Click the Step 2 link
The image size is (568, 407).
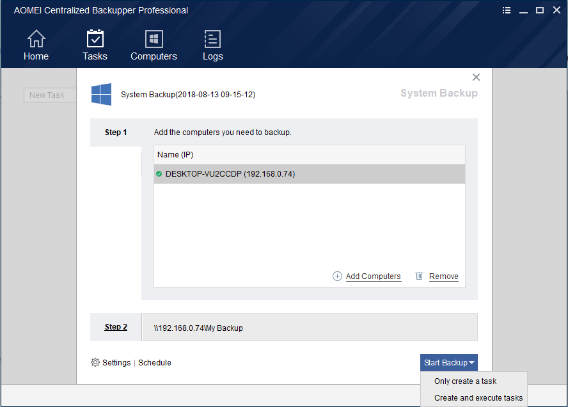coord(116,327)
